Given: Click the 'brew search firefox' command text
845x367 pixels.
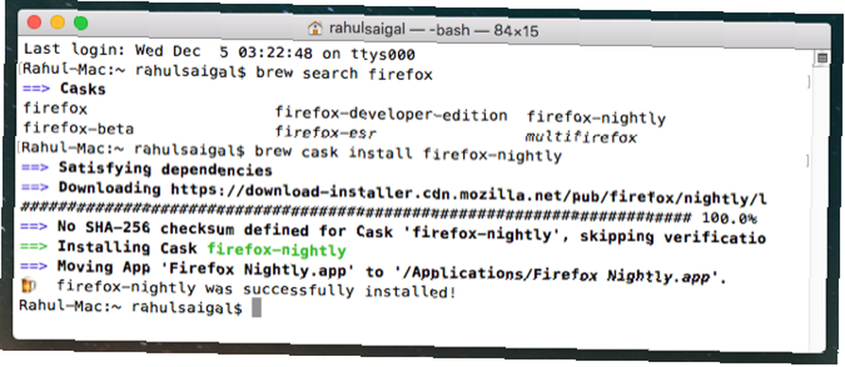Looking at the screenshot, I should coord(344,73).
